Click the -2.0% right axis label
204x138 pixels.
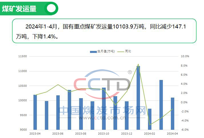pos(185,112)
